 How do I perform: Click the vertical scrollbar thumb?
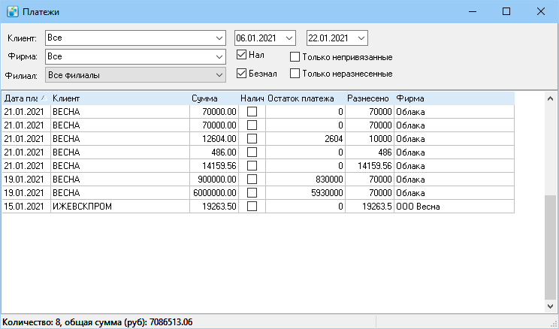point(550,247)
